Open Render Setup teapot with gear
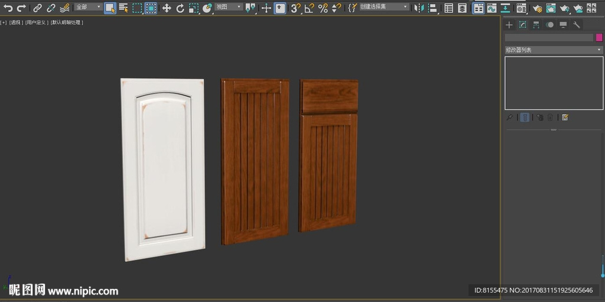 click(536, 8)
